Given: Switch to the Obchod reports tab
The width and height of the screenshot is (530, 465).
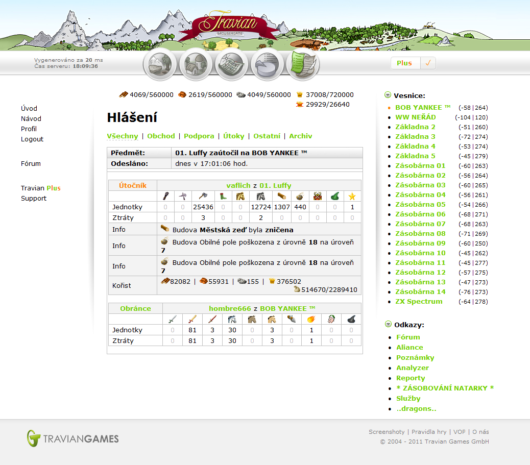Looking at the screenshot, I should [161, 136].
